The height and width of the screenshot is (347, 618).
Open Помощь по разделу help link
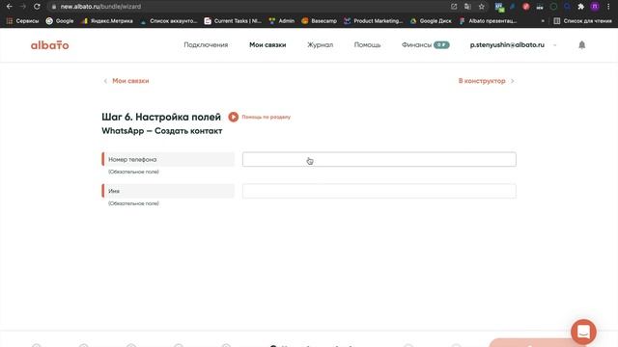[267, 117]
